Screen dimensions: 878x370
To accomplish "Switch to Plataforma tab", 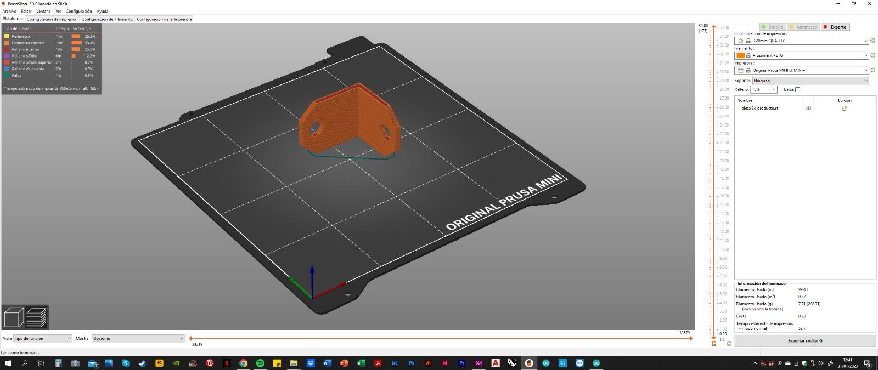I will tap(13, 19).
